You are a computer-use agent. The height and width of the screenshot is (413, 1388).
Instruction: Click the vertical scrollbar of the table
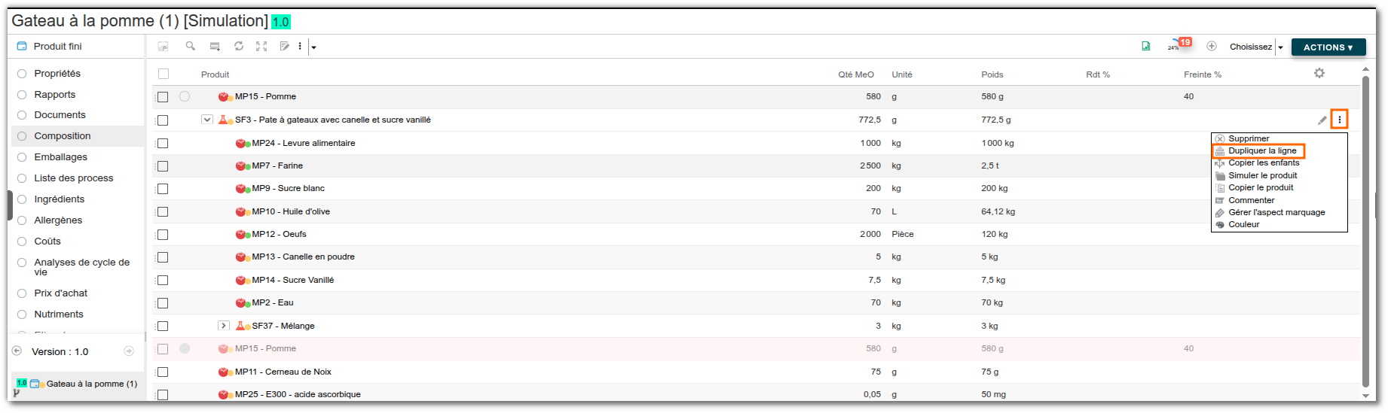pos(1365,226)
